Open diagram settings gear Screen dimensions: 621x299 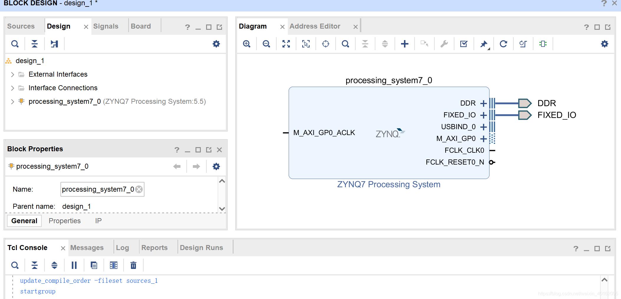604,44
